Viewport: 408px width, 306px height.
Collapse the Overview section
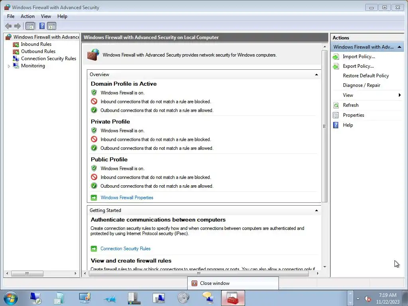(316, 75)
